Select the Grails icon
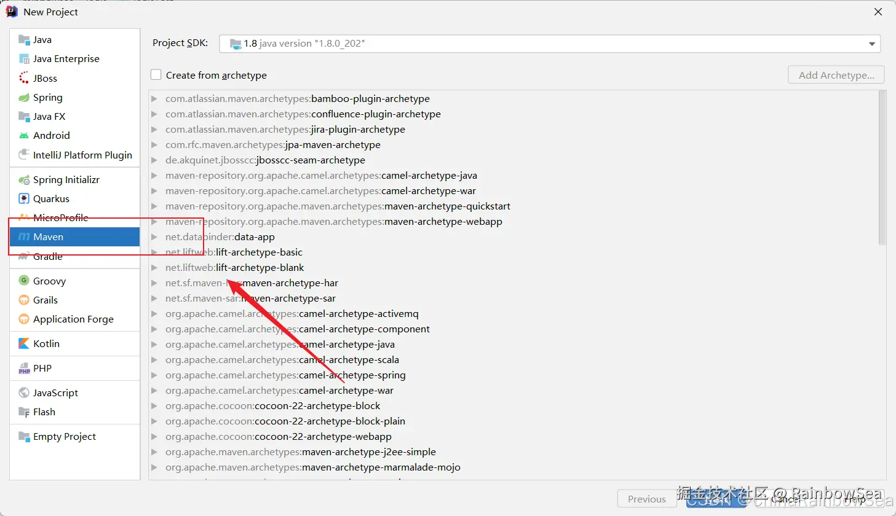This screenshot has width=896, height=516. (x=24, y=300)
